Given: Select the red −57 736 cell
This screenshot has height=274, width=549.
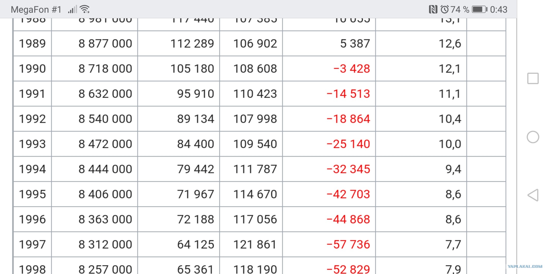Looking at the screenshot, I should [x=329, y=244].
